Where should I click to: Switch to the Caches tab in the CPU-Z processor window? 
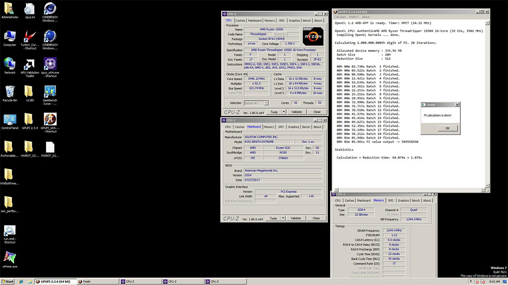241,21
